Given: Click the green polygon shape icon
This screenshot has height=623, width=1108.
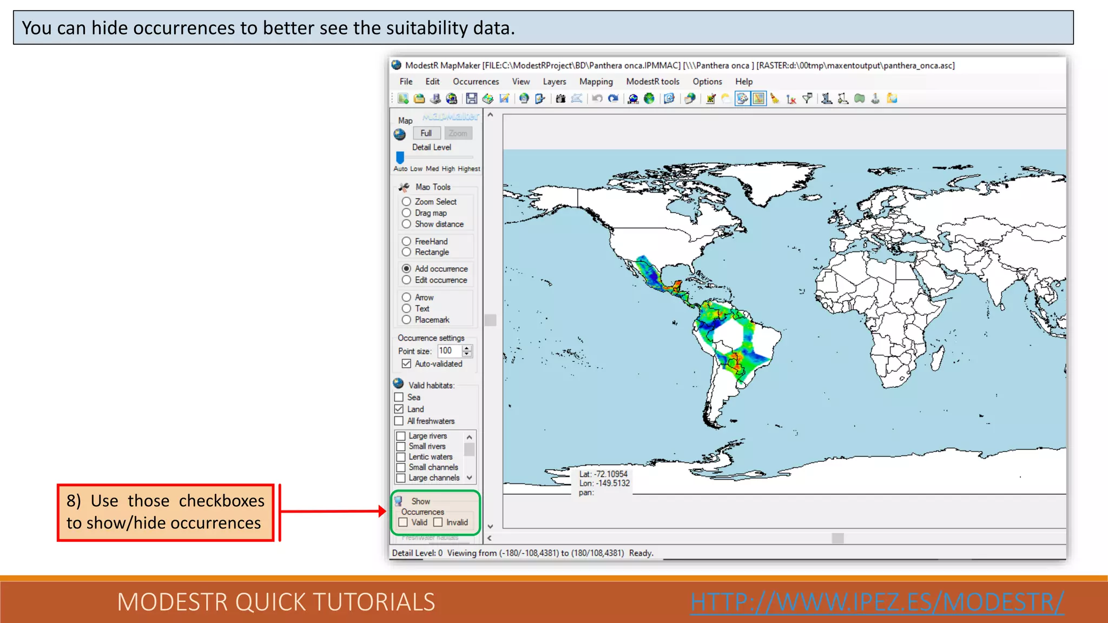Looking at the screenshot, I should (x=859, y=98).
